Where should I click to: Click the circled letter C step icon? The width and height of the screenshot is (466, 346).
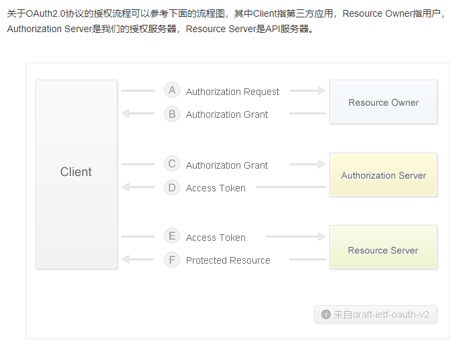pyautogui.click(x=172, y=164)
